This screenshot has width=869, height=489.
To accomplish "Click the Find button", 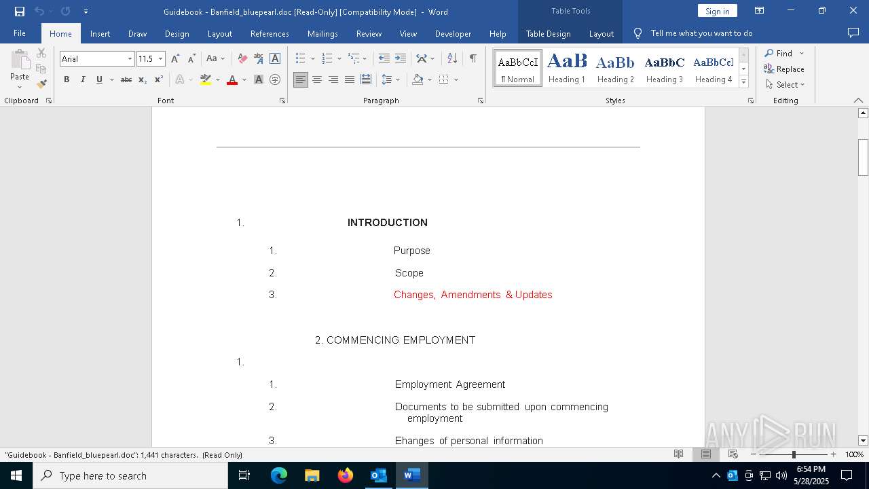I will click(778, 53).
